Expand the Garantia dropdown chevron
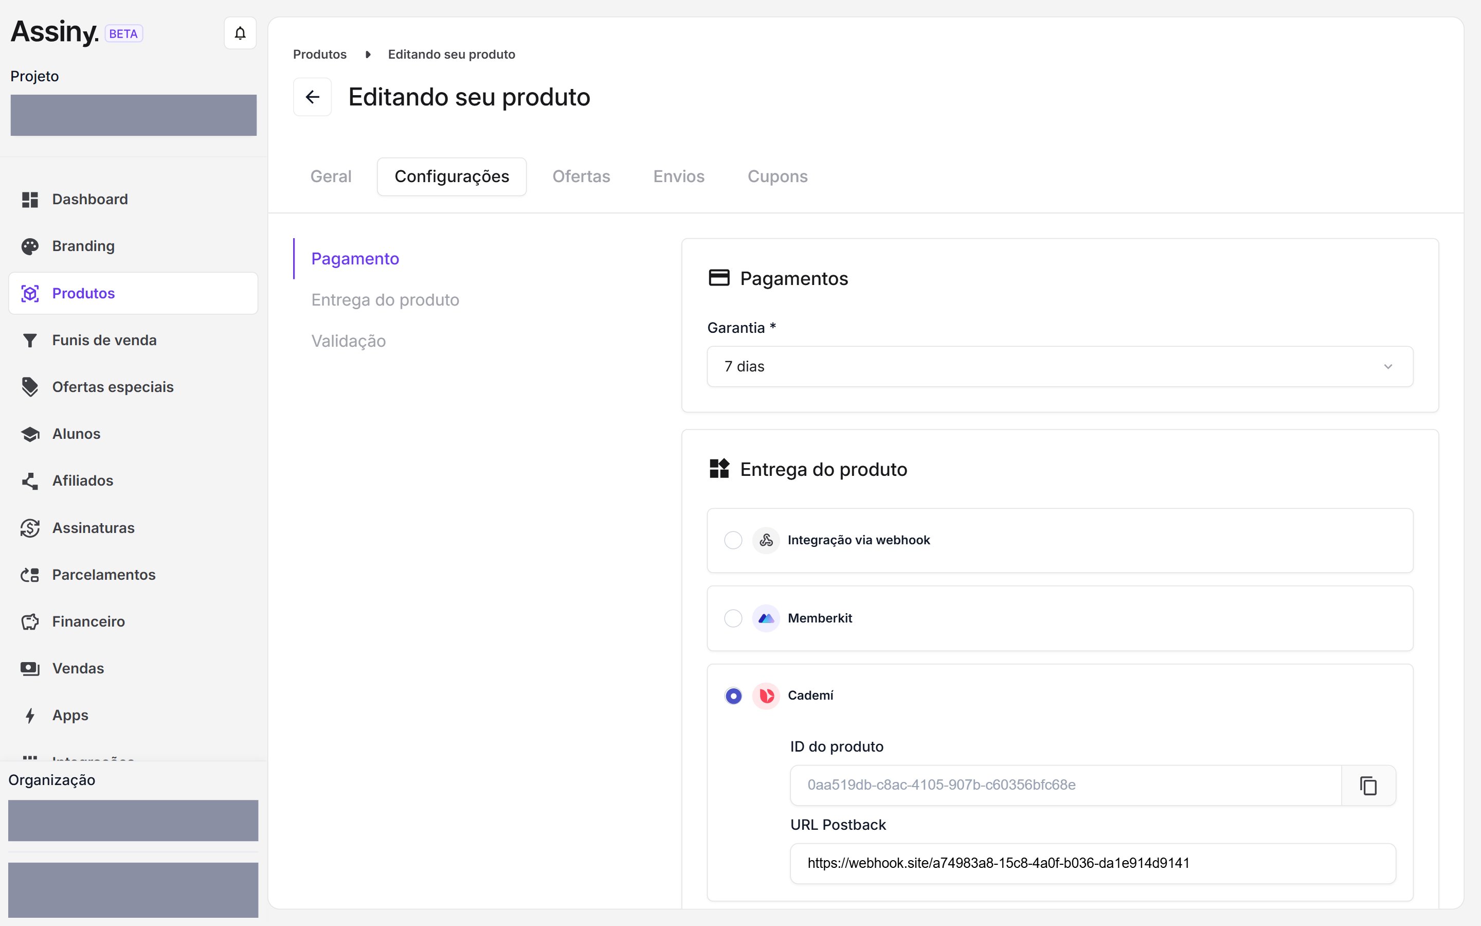 click(x=1388, y=366)
